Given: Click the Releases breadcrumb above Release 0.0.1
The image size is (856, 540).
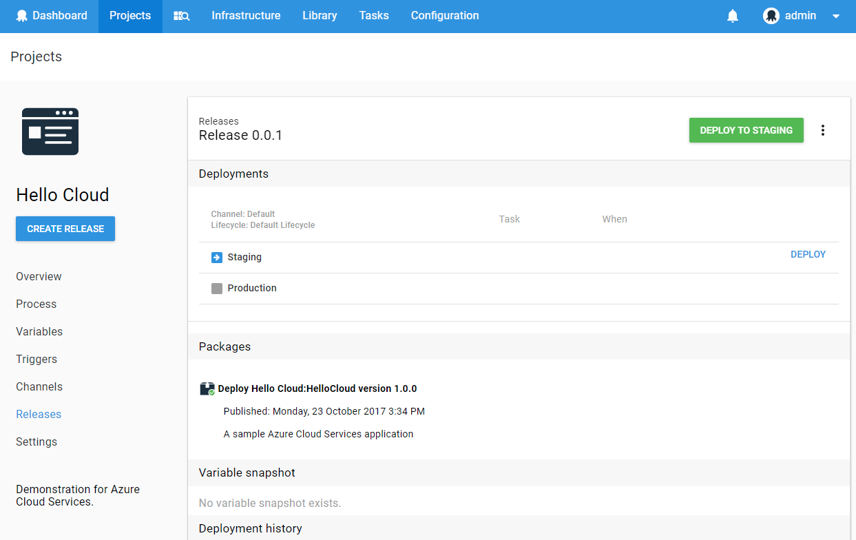Looking at the screenshot, I should [219, 121].
